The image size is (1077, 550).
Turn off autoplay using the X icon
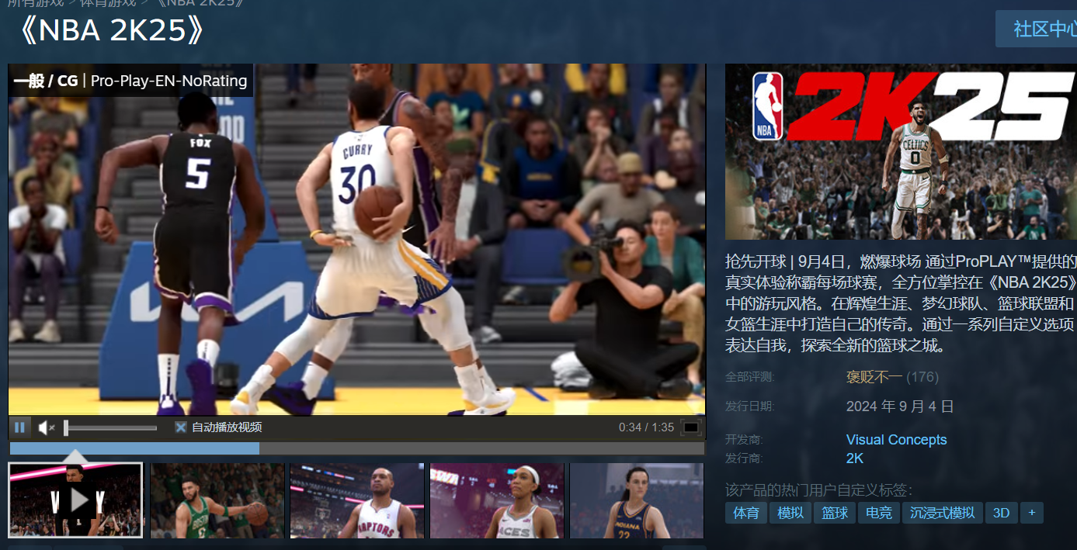point(180,427)
